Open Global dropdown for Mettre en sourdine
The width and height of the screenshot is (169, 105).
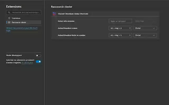click(145, 35)
